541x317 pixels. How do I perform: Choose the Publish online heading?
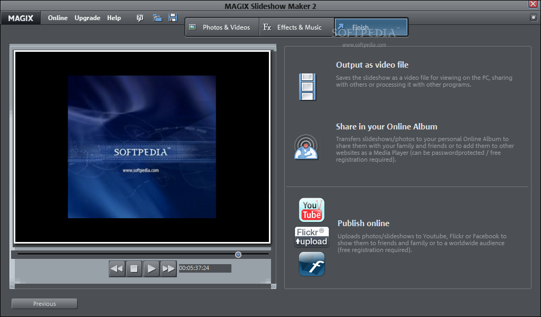coord(363,223)
